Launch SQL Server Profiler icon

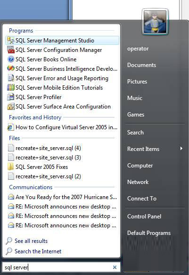10,97
